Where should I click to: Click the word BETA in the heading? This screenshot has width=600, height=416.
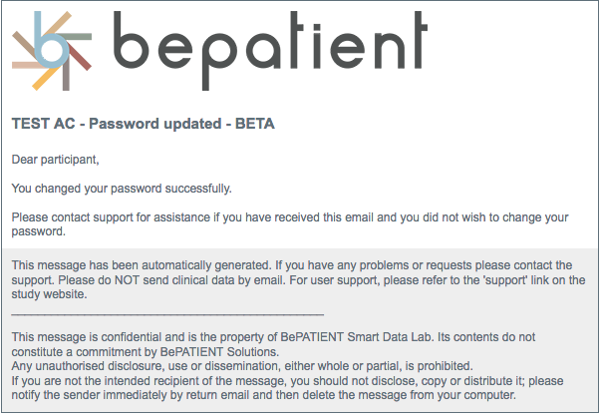[x=252, y=125]
